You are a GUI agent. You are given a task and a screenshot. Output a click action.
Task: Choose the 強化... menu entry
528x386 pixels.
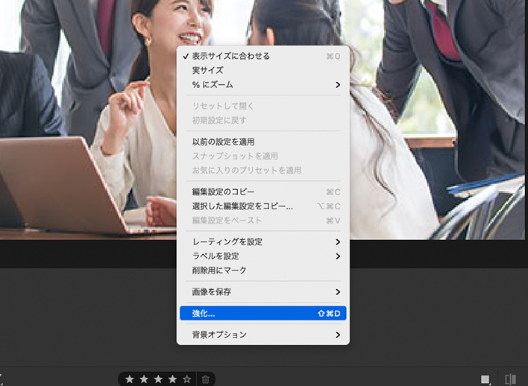point(263,313)
